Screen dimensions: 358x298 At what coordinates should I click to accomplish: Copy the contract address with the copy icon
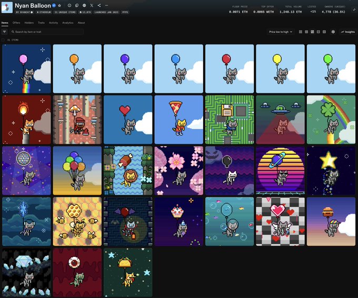pos(77,5)
